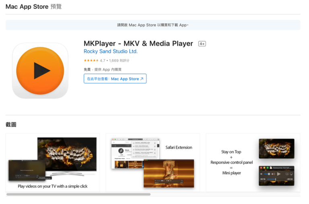This screenshot has width=309, height=204.
Task: Open the 'Stay on Top' mini player screenshot
Action: pos(253,163)
